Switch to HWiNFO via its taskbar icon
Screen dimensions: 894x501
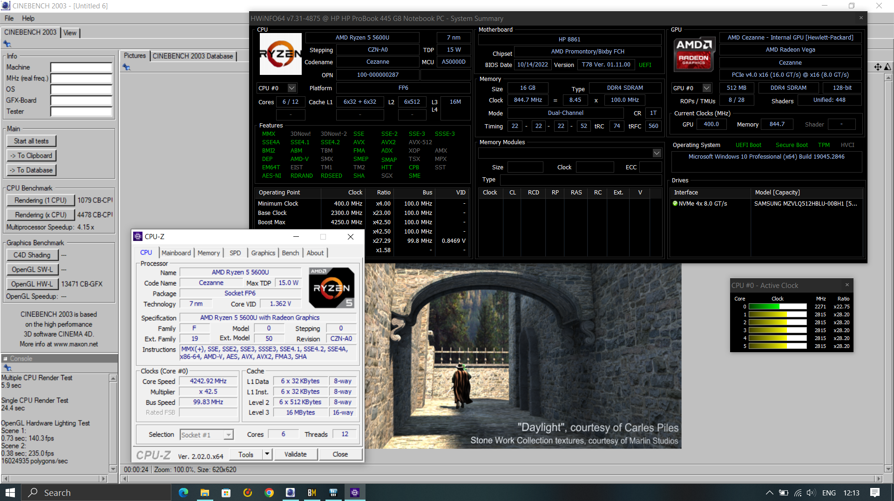pos(333,493)
